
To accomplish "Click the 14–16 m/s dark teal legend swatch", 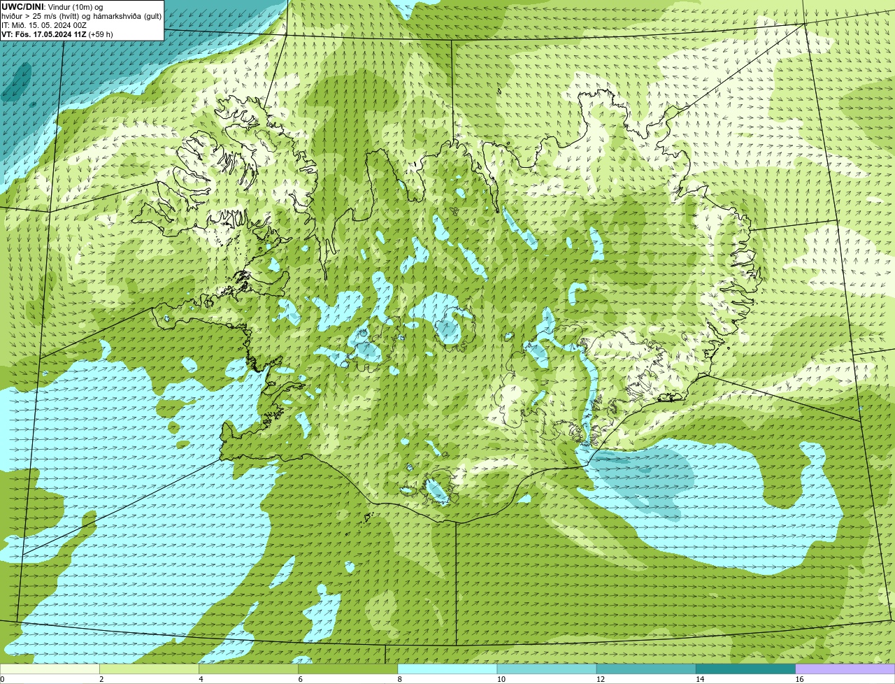I will pyautogui.click(x=746, y=669).
